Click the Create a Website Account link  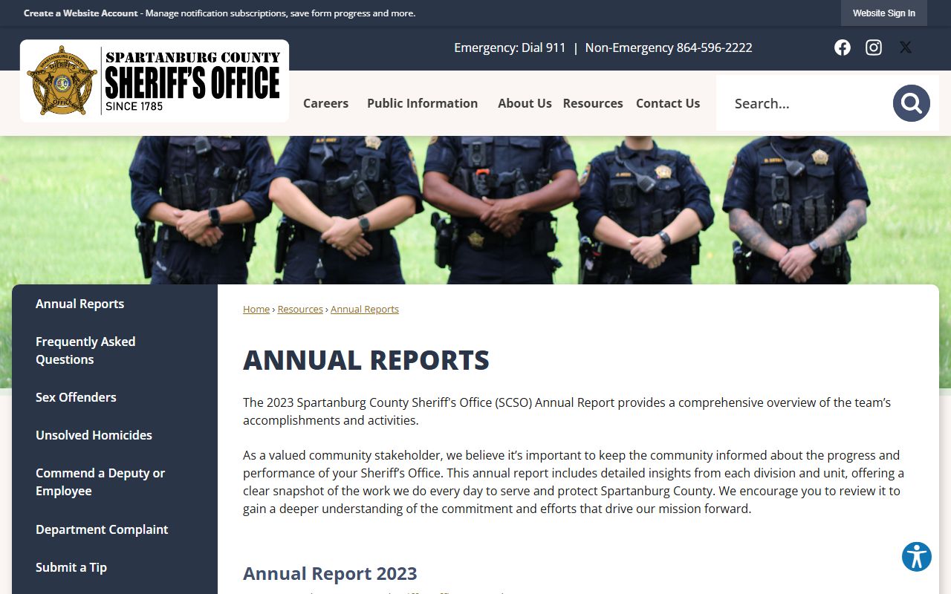coord(80,13)
